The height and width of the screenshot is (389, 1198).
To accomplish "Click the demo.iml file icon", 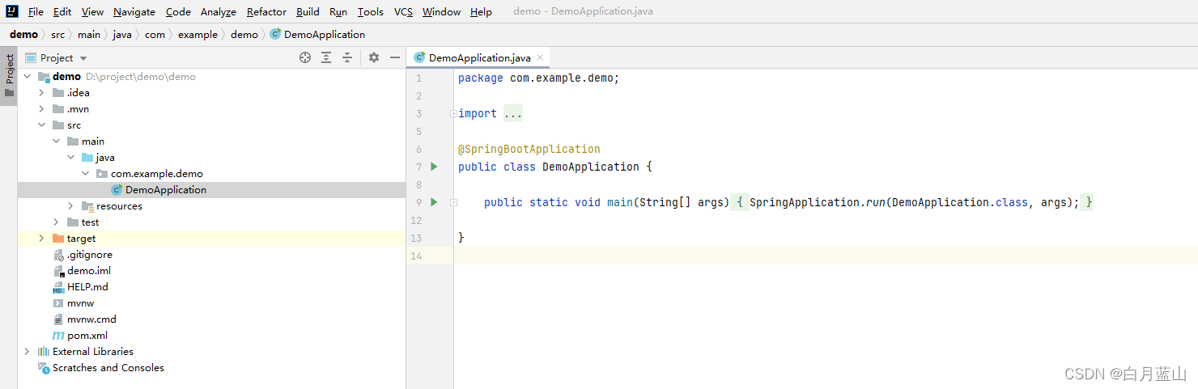I will coord(58,271).
